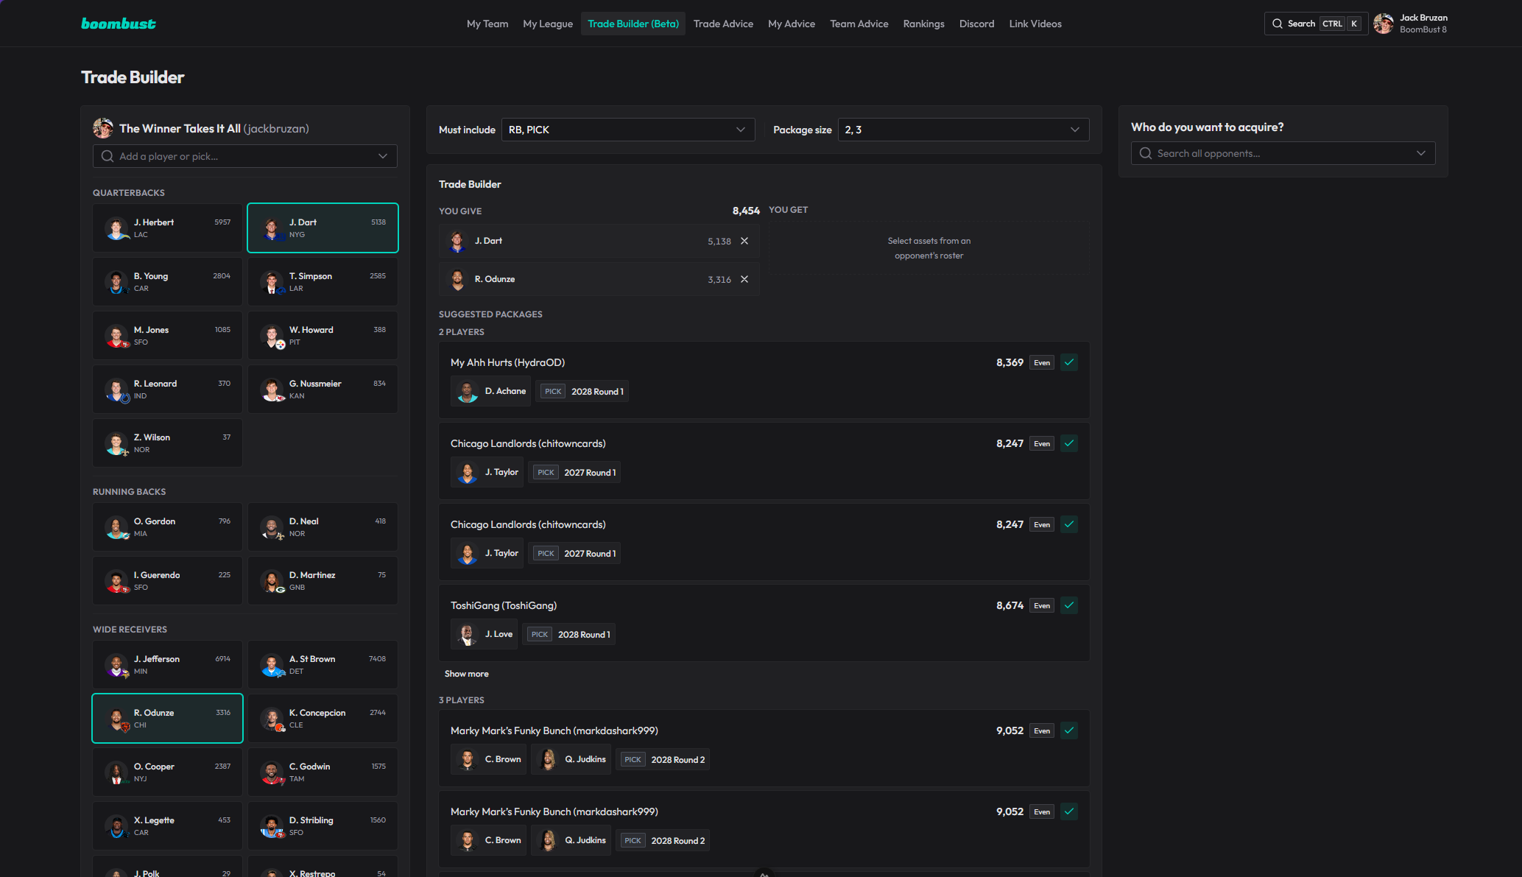Deselect R. Odunze roster card
Image resolution: width=1522 pixels, height=877 pixels.
coord(167,718)
